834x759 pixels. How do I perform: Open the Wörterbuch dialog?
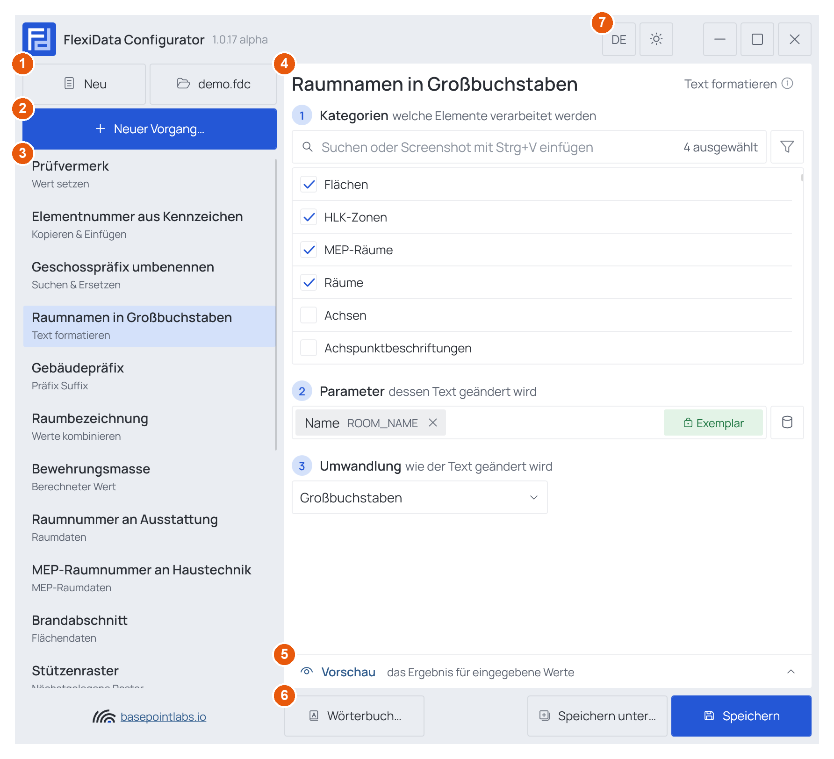point(354,716)
